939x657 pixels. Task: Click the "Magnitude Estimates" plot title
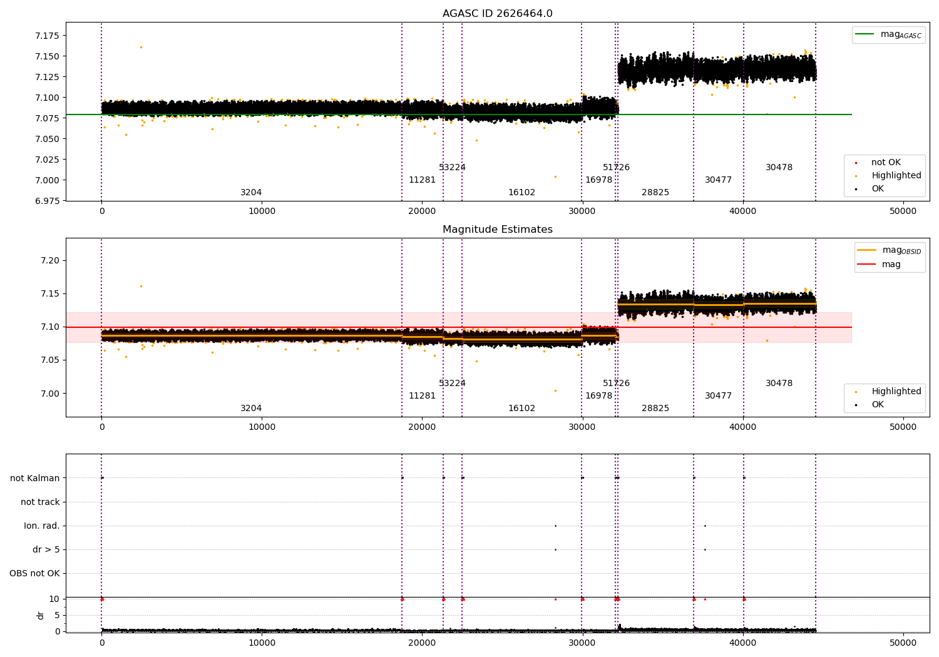(x=497, y=230)
